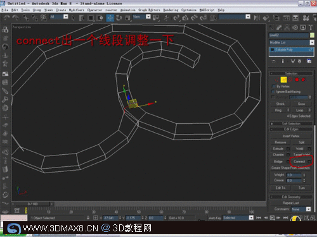Click Configure Modifier Sets icon
317x237 pixels.
309,61
